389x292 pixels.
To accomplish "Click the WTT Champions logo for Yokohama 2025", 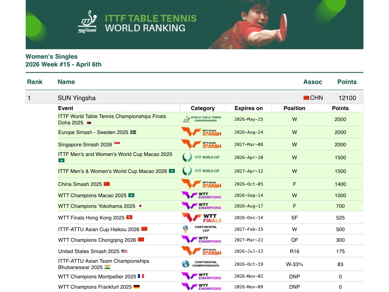I will (201, 206).
